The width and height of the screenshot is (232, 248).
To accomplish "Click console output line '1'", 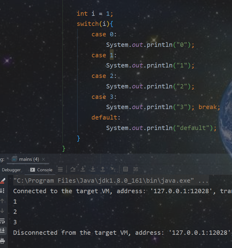I will (x=15, y=201).
